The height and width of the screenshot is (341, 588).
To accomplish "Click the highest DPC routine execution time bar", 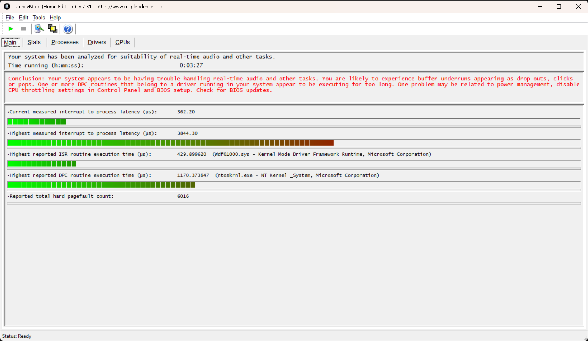I will (x=294, y=185).
